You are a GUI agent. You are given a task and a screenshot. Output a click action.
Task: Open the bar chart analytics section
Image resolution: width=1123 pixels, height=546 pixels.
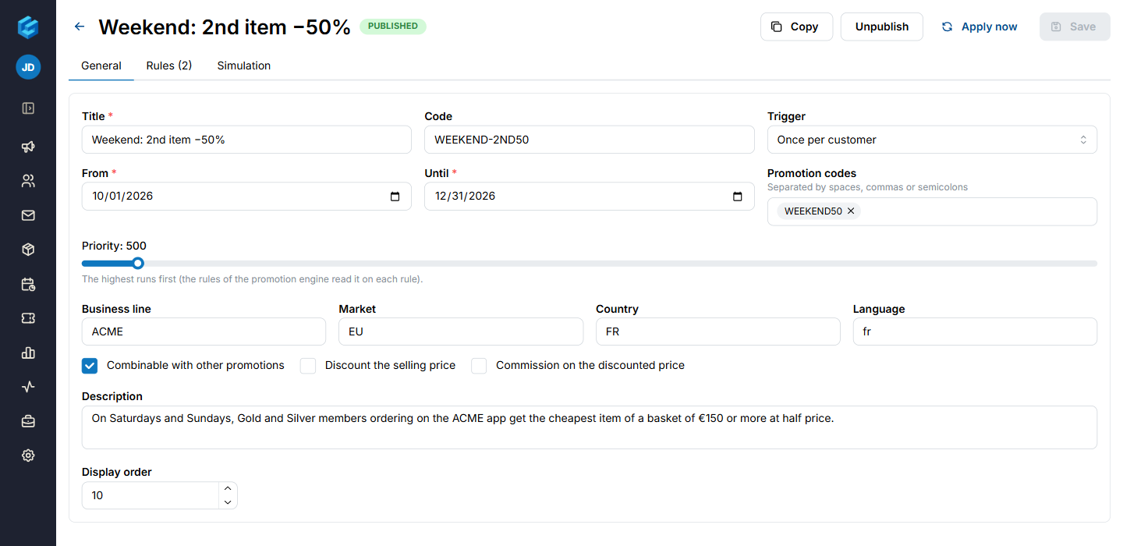28,353
